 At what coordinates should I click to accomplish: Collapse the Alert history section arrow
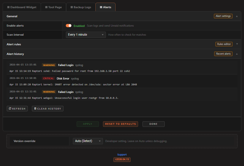[237, 54]
